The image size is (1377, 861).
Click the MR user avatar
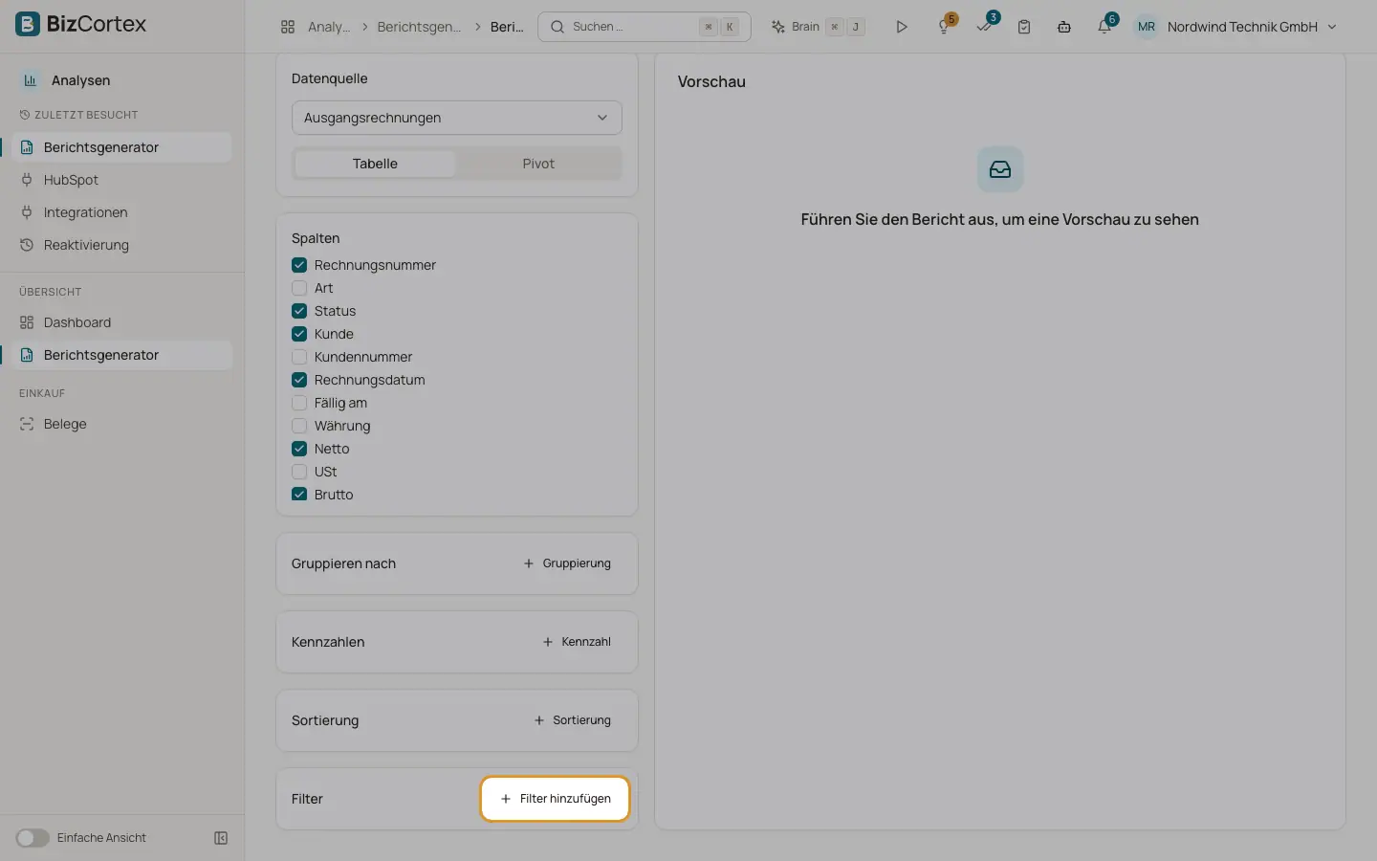coord(1146,27)
